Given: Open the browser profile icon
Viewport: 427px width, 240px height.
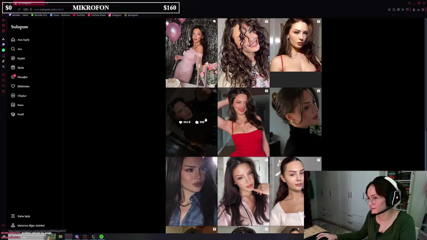Looking at the screenshot, I should (x=414, y=10).
